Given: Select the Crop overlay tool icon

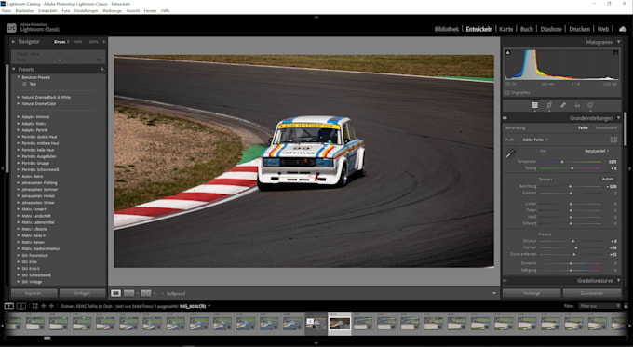Looking at the screenshot, I should [549, 105].
